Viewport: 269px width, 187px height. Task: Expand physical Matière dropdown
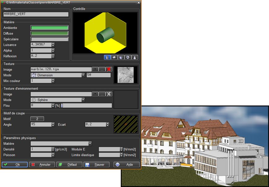[x=90, y=143]
